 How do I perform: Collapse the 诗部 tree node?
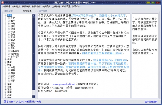click(x=5, y=65)
